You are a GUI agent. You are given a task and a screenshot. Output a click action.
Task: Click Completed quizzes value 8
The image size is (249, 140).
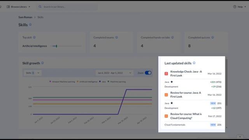click(x=189, y=46)
